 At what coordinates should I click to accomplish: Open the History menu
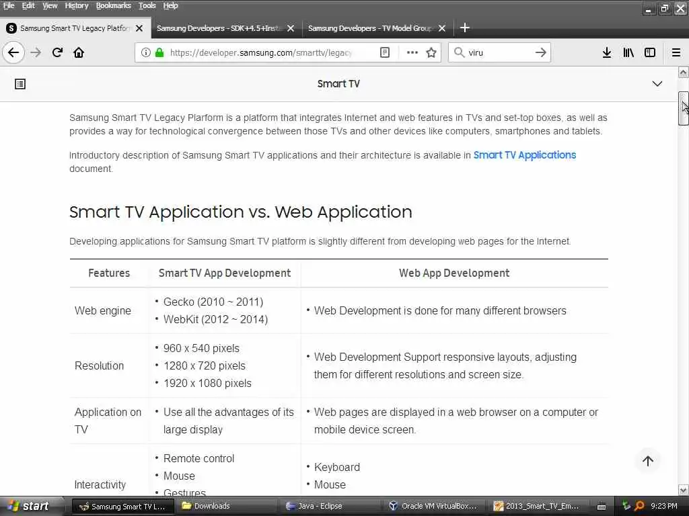[x=77, y=5]
